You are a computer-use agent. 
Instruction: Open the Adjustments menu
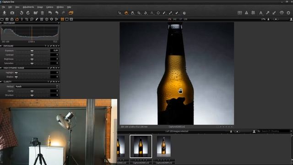coord(28,7)
